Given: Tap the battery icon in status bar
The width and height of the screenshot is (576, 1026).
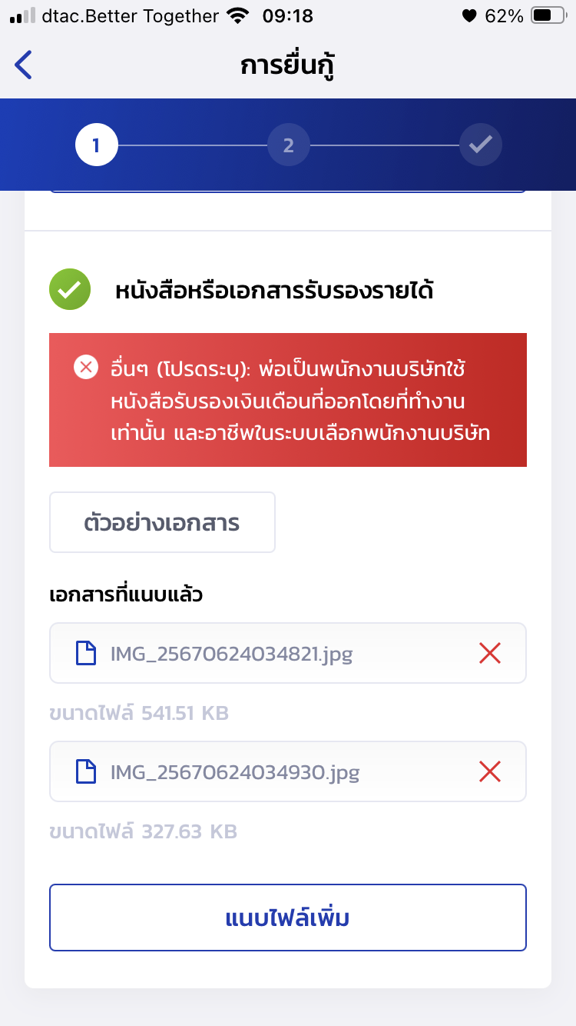Looking at the screenshot, I should [x=548, y=16].
